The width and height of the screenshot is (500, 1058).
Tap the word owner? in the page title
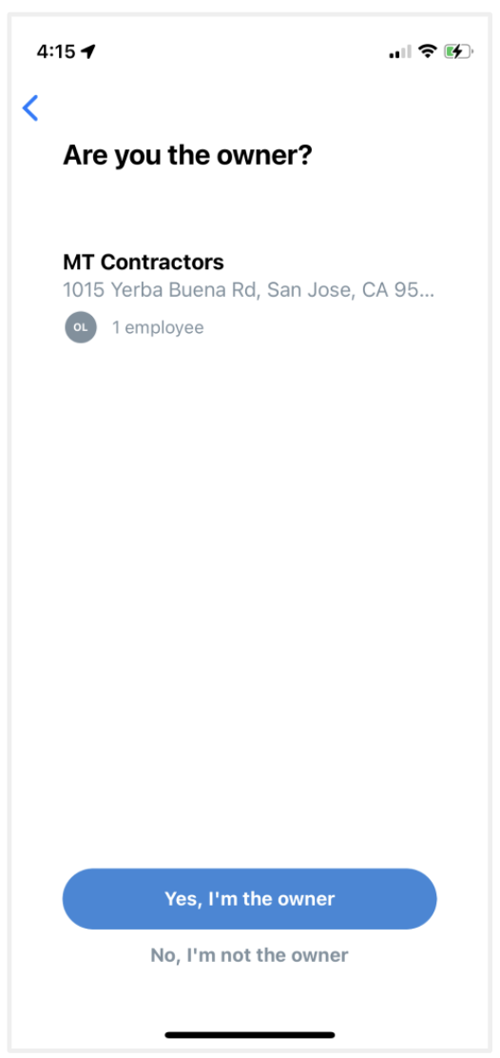(270, 156)
